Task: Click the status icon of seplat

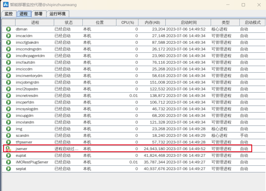Action: (x=9, y=169)
